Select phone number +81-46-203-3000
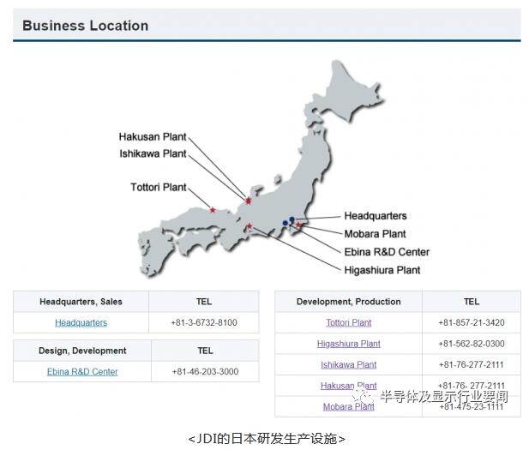The height and width of the screenshot is (450, 529). click(x=205, y=372)
